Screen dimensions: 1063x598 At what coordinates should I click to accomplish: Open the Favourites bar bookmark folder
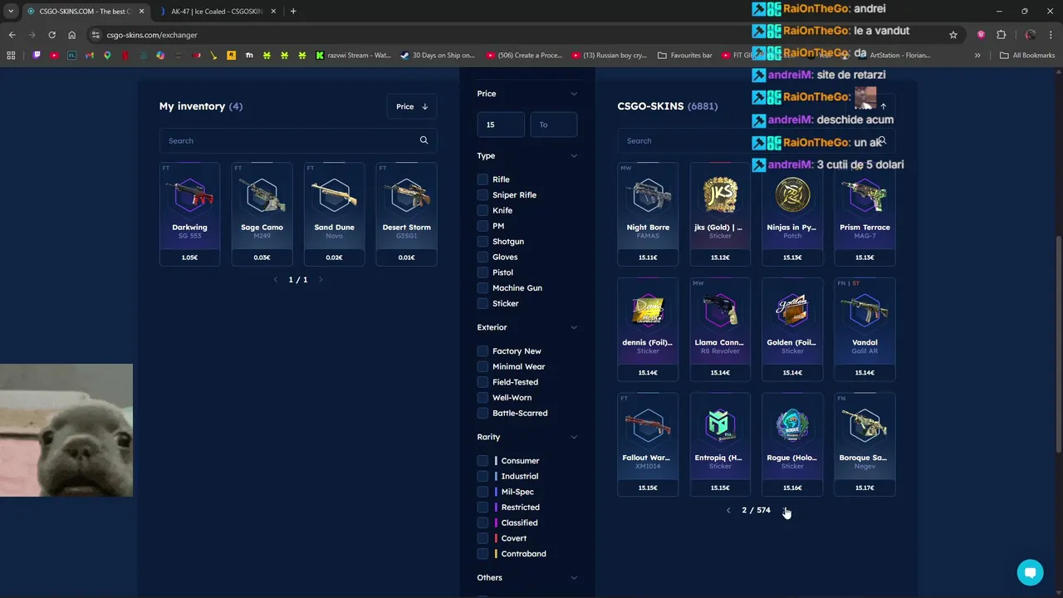pos(684,56)
